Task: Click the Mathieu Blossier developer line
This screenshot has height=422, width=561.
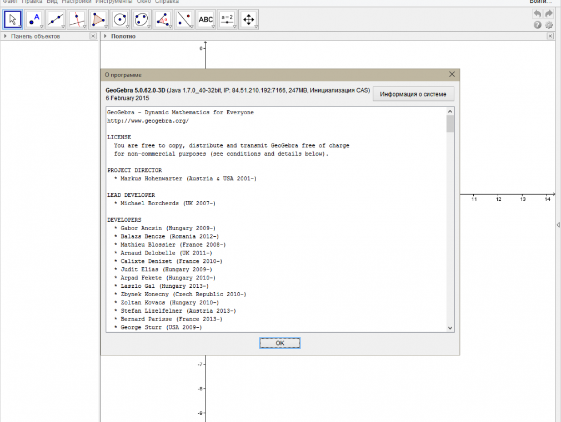Action: point(170,245)
